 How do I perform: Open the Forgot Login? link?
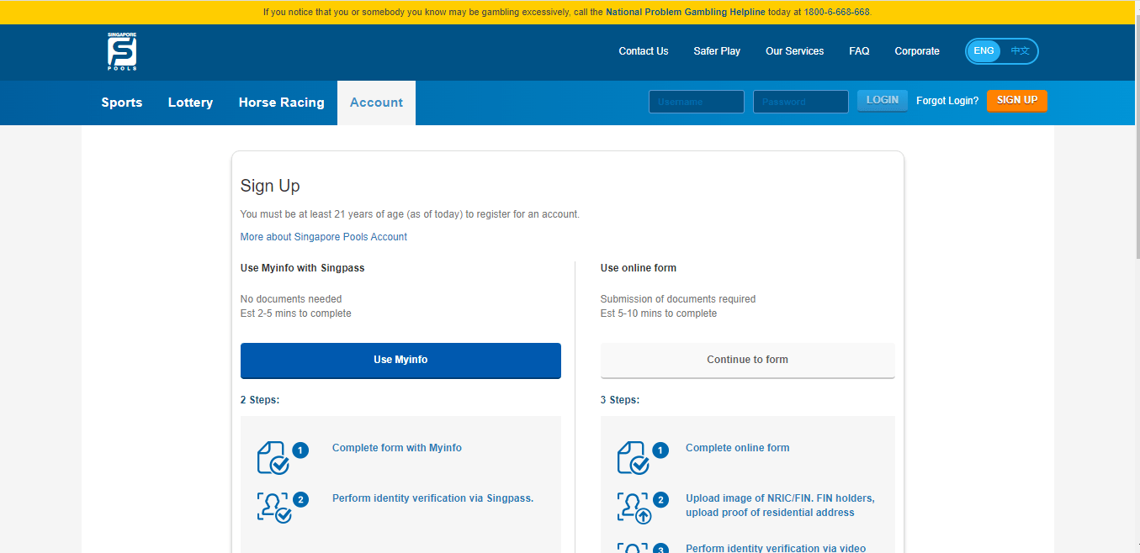pyautogui.click(x=947, y=101)
